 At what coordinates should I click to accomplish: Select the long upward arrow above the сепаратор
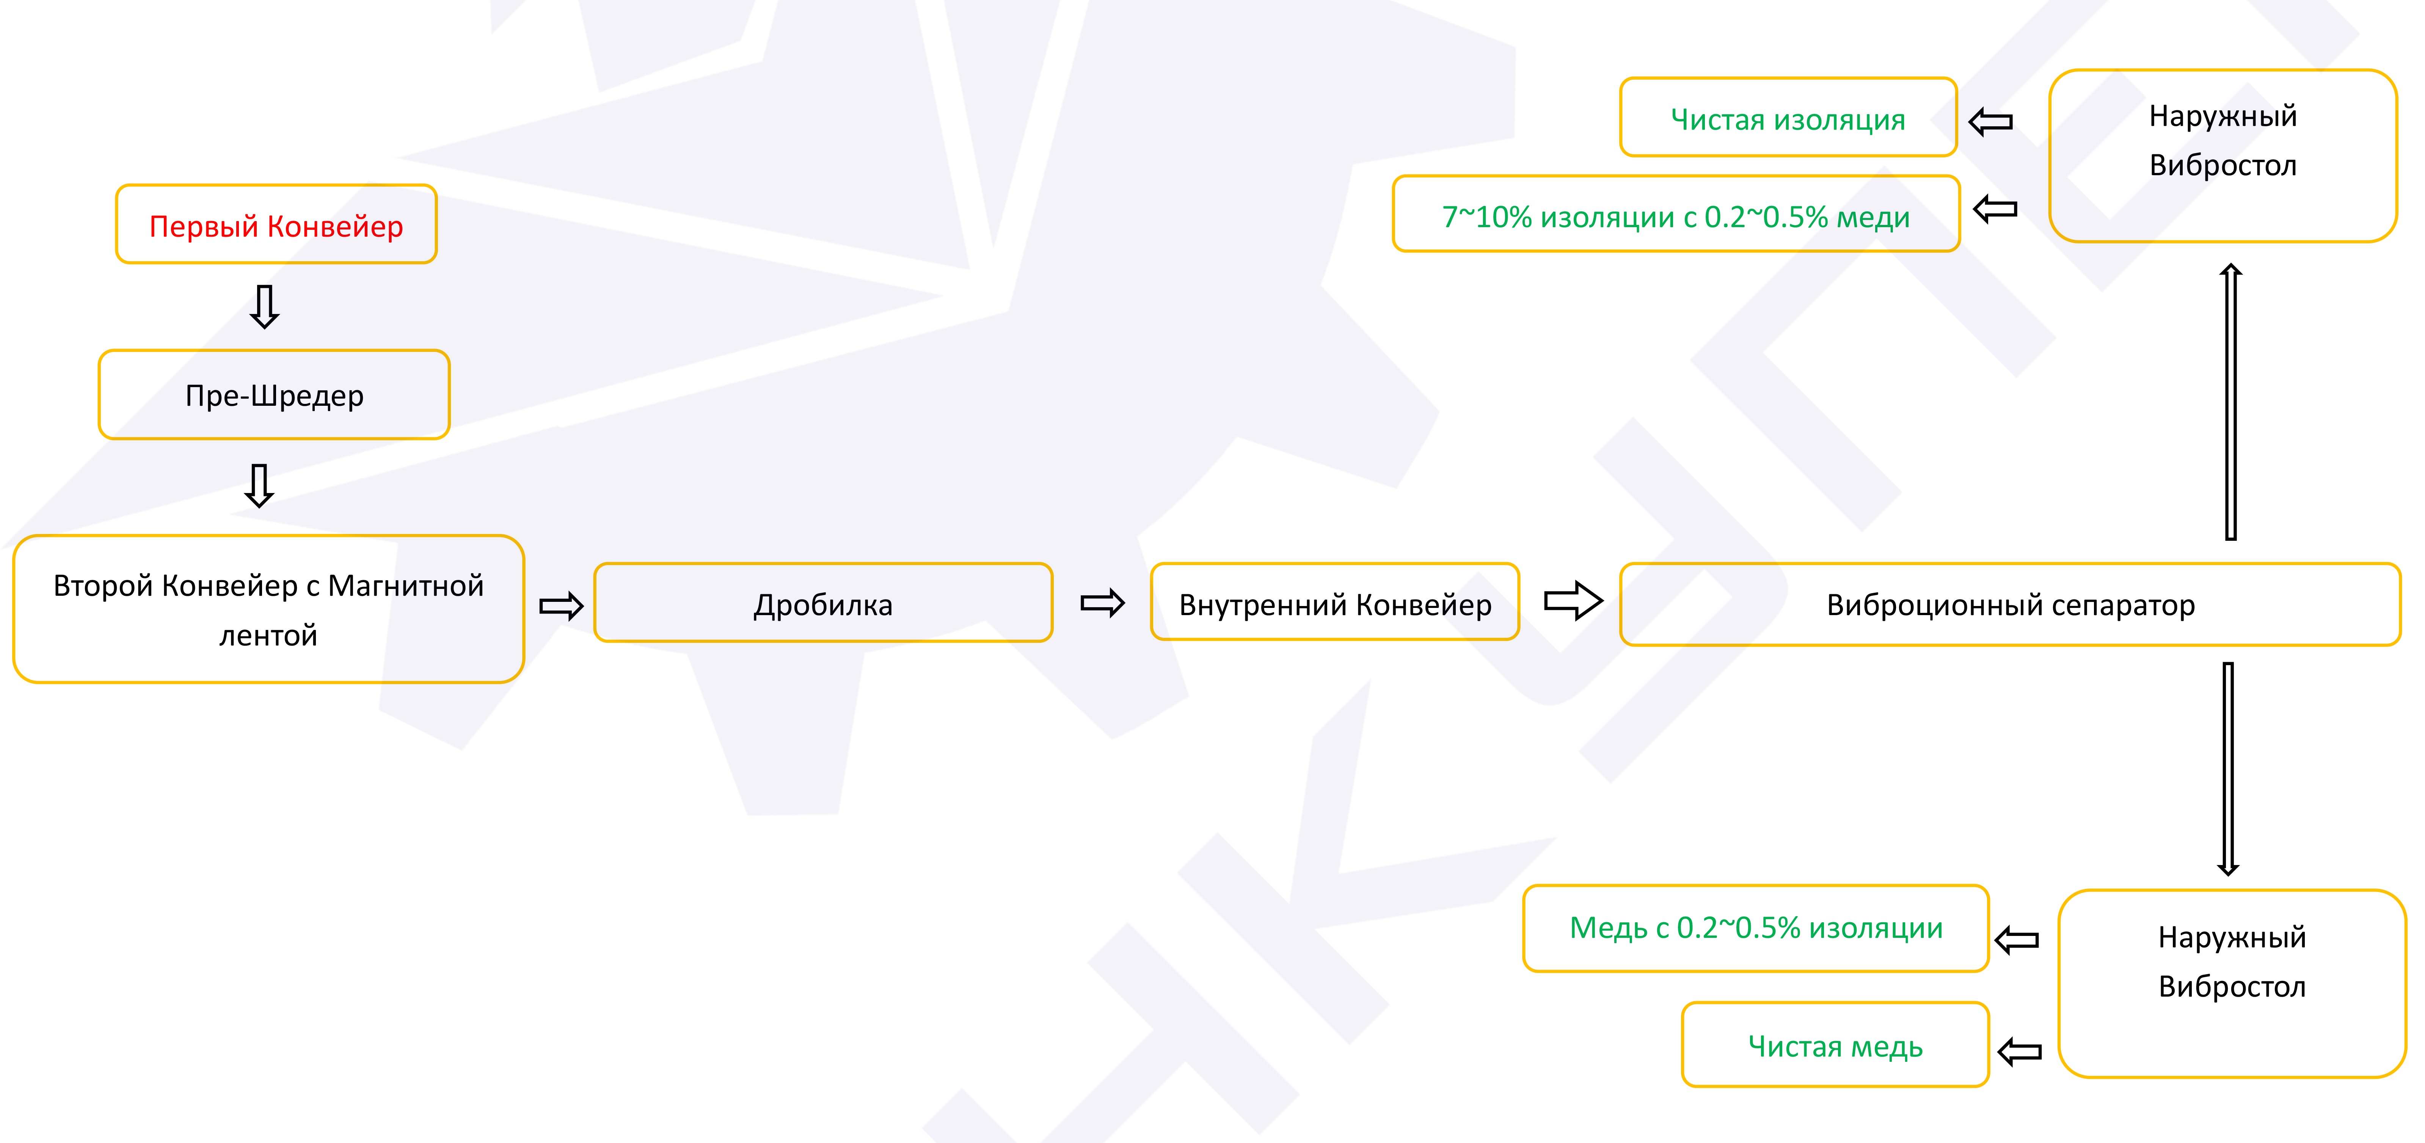[2230, 402]
